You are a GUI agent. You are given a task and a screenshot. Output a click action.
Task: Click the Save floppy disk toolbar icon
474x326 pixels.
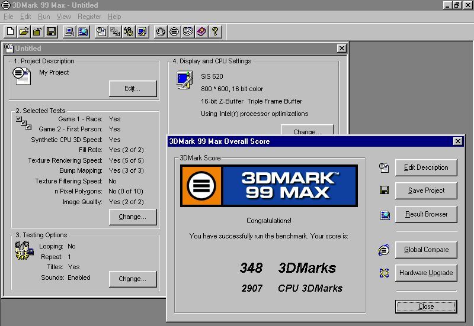51,32
